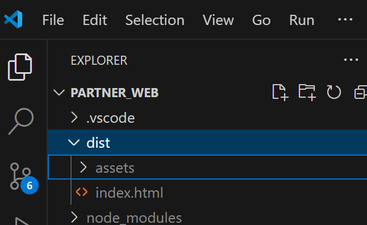Screen dimensions: 367x225
Task: Refresh the explorer file tree
Action: pos(333,92)
